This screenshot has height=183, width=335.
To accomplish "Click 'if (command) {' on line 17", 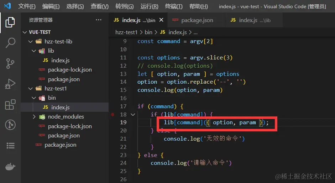I will pos(160,106).
